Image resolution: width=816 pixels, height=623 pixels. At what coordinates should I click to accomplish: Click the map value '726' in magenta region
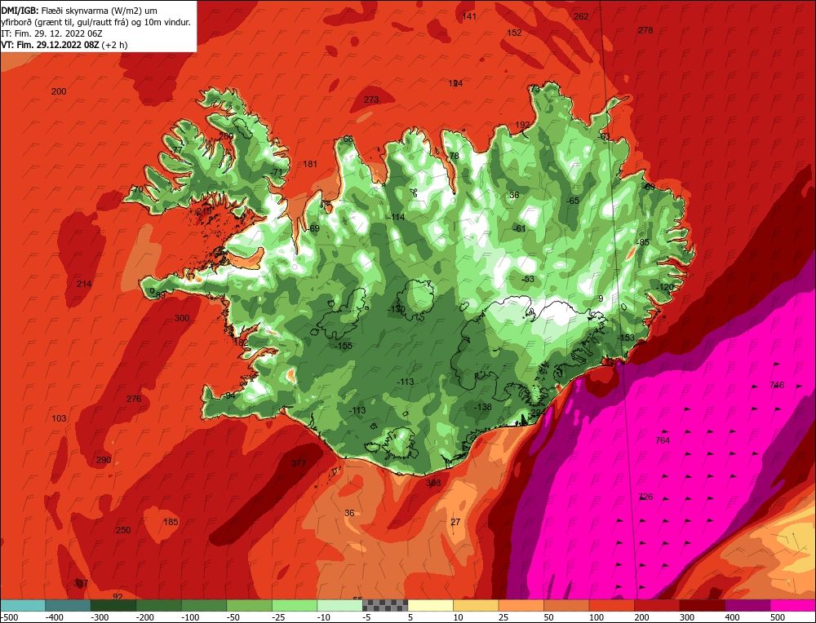[645, 497]
